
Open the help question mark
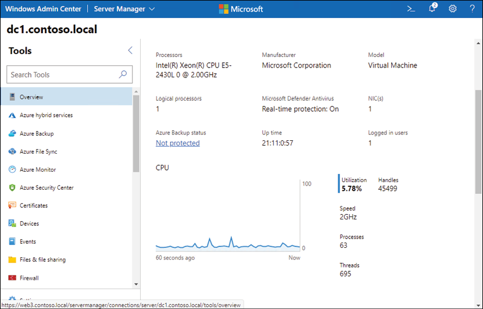472,9
